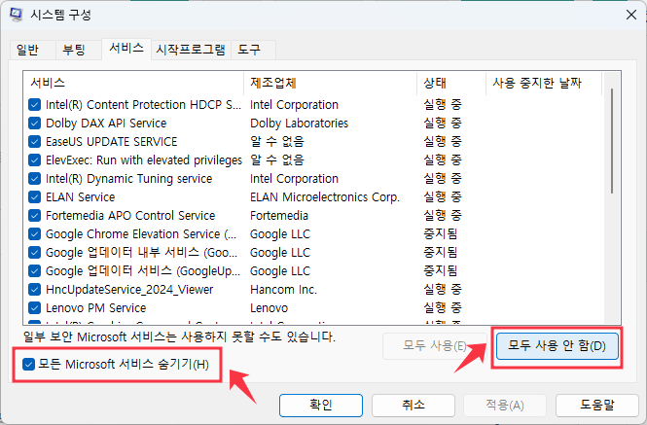The image size is (647, 425).
Task: Uncheck Lenovo PM Service checkbox
Action: coord(35,308)
